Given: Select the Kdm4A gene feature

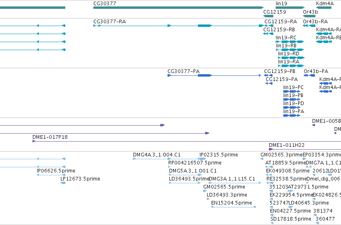Looking at the screenshot, I should click(324, 8).
